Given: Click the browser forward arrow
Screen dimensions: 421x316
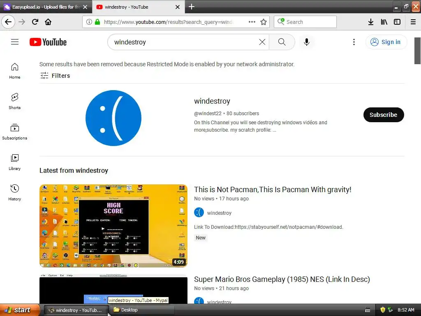Looking at the screenshot, I should pos(22,22).
